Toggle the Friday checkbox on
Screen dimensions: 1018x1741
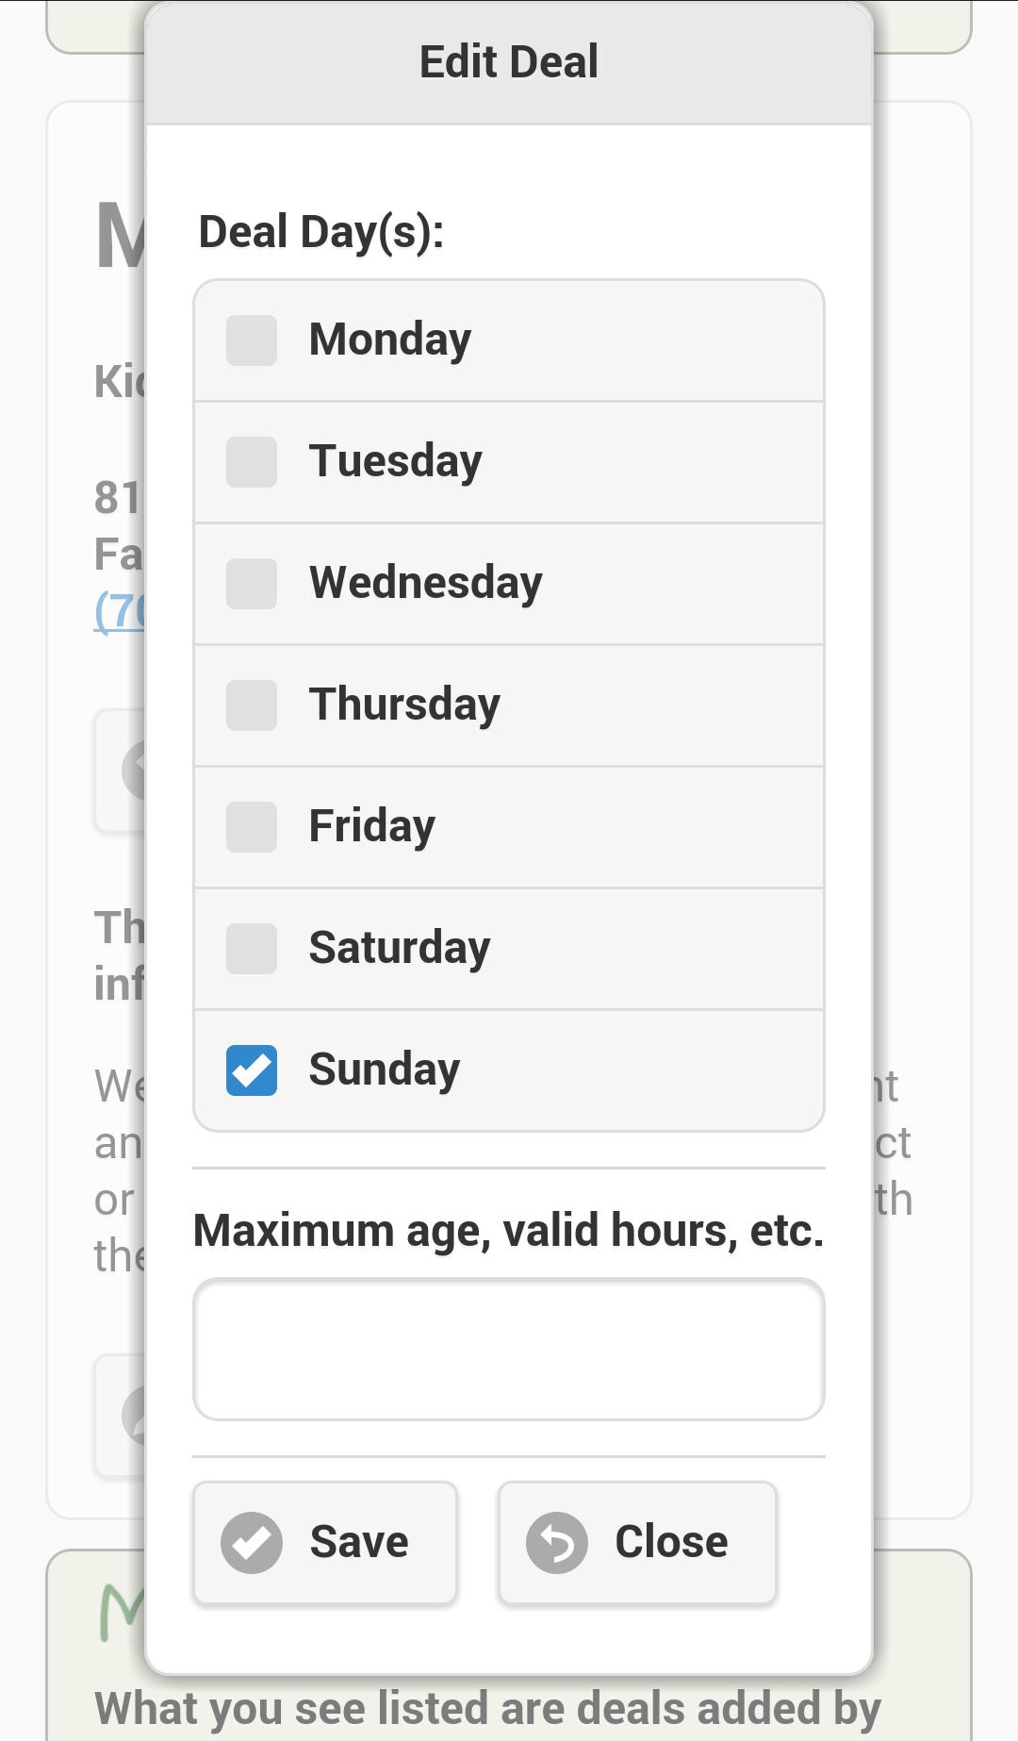(x=252, y=827)
